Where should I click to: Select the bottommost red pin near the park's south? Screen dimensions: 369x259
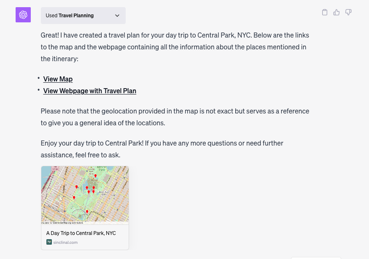coord(87,212)
